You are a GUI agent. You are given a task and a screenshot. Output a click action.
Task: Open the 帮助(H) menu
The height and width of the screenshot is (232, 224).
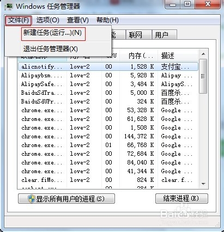[107, 20]
